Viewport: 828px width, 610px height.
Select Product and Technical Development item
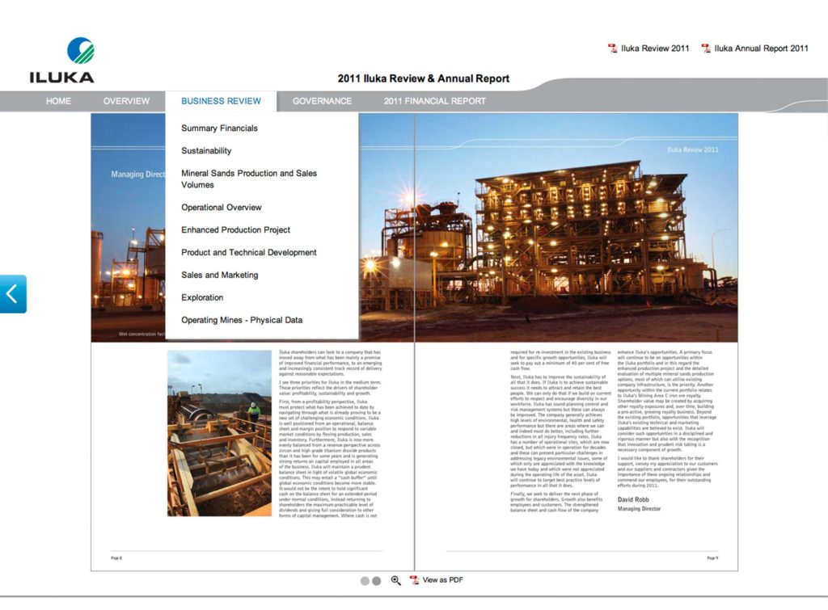point(249,253)
